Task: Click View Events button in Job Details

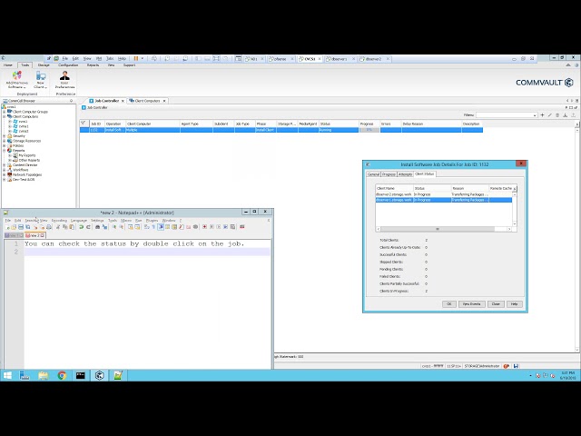Action: click(472, 304)
